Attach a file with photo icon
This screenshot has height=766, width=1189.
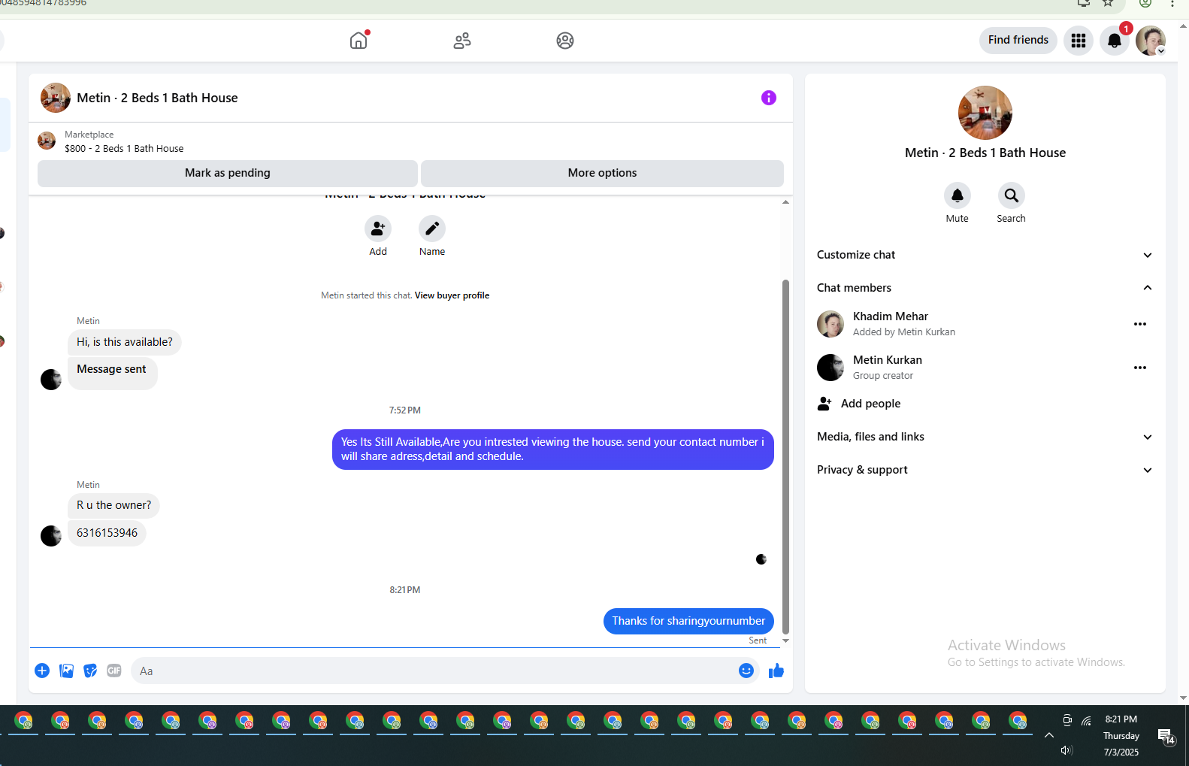(66, 671)
